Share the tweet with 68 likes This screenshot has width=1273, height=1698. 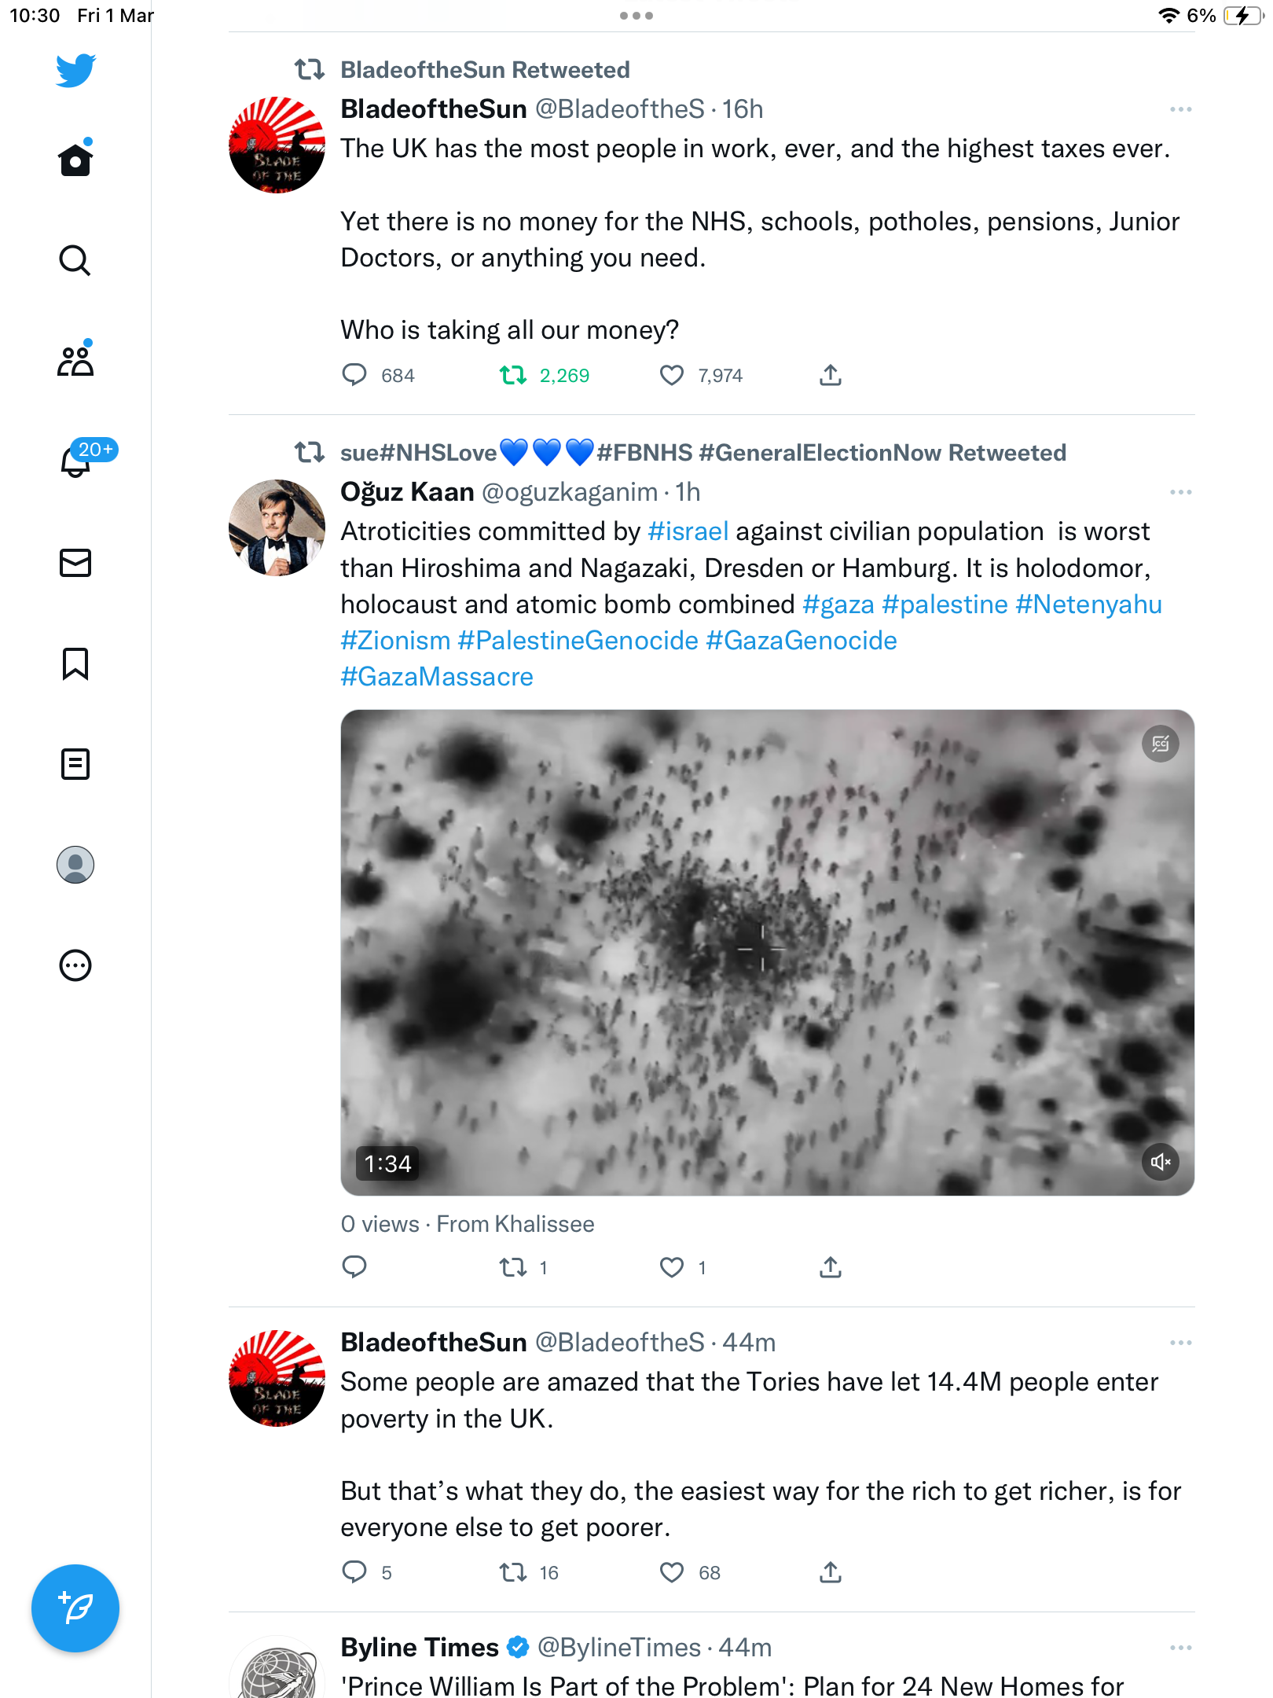[831, 1572]
